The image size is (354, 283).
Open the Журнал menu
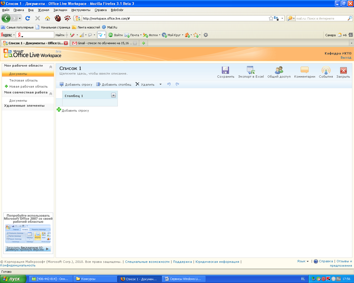click(44, 10)
